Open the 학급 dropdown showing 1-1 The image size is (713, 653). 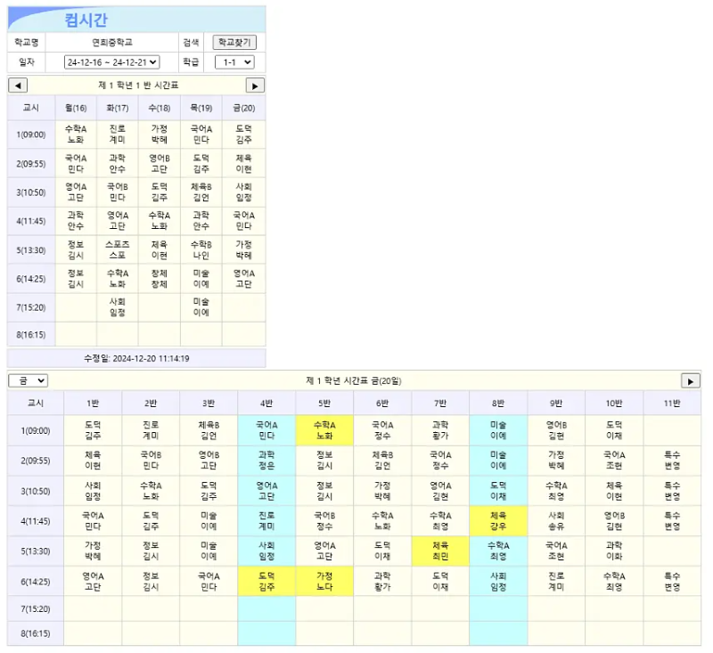tap(236, 61)
